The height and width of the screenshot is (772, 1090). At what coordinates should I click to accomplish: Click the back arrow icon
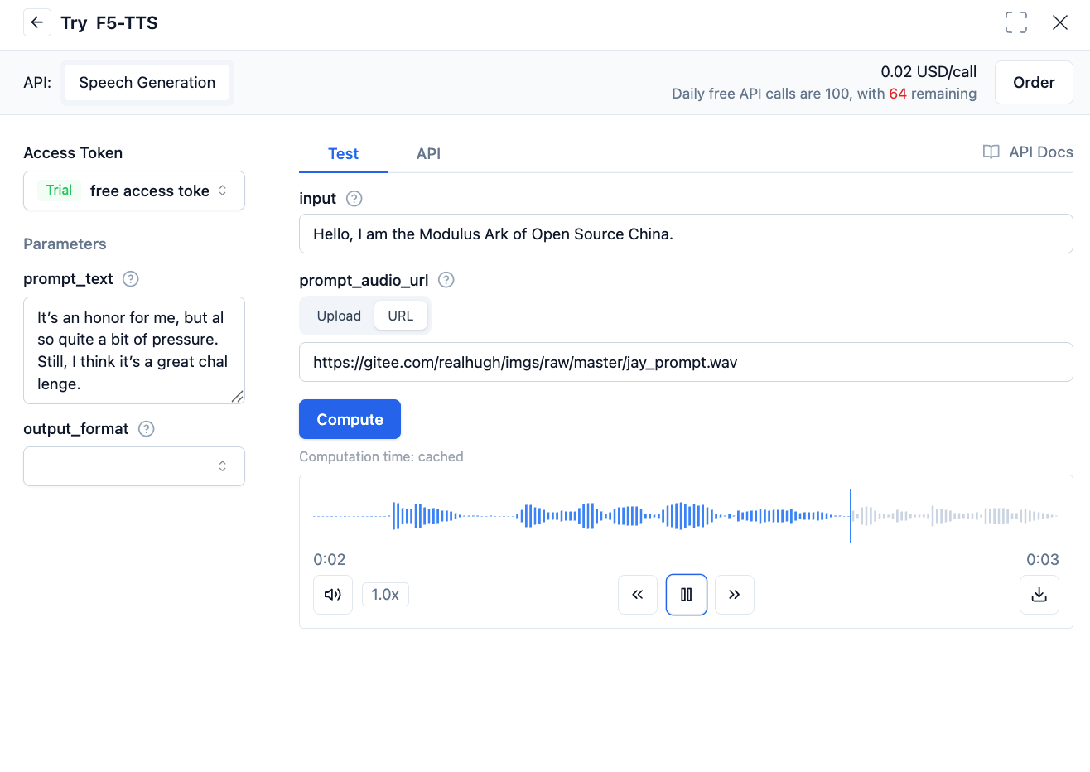tap(36, 22)
